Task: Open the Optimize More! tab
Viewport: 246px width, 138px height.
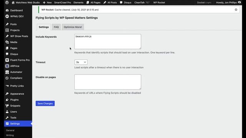Action: [73, 27]
